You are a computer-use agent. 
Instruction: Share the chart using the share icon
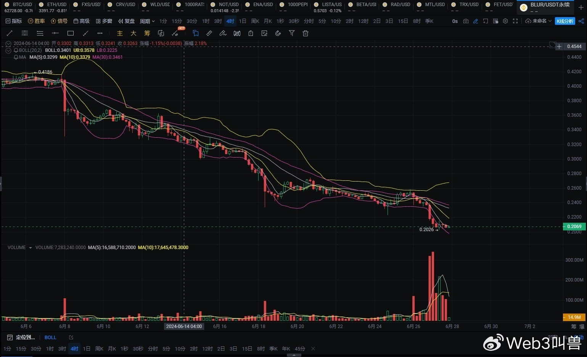(581, 21)
